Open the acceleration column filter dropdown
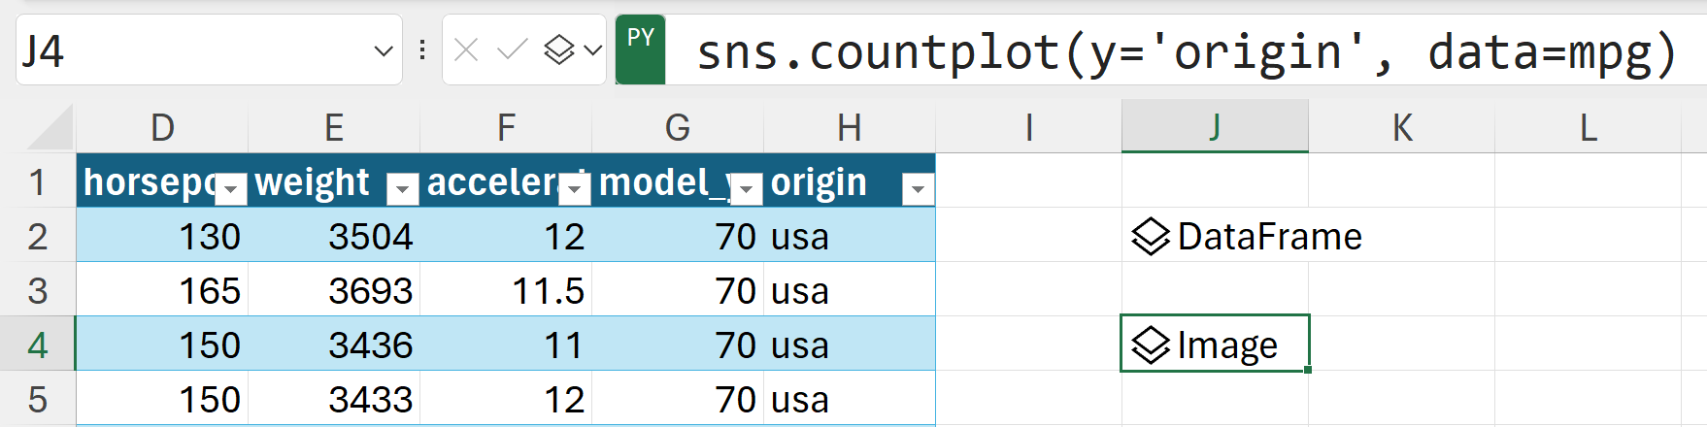 click(575, 189)
